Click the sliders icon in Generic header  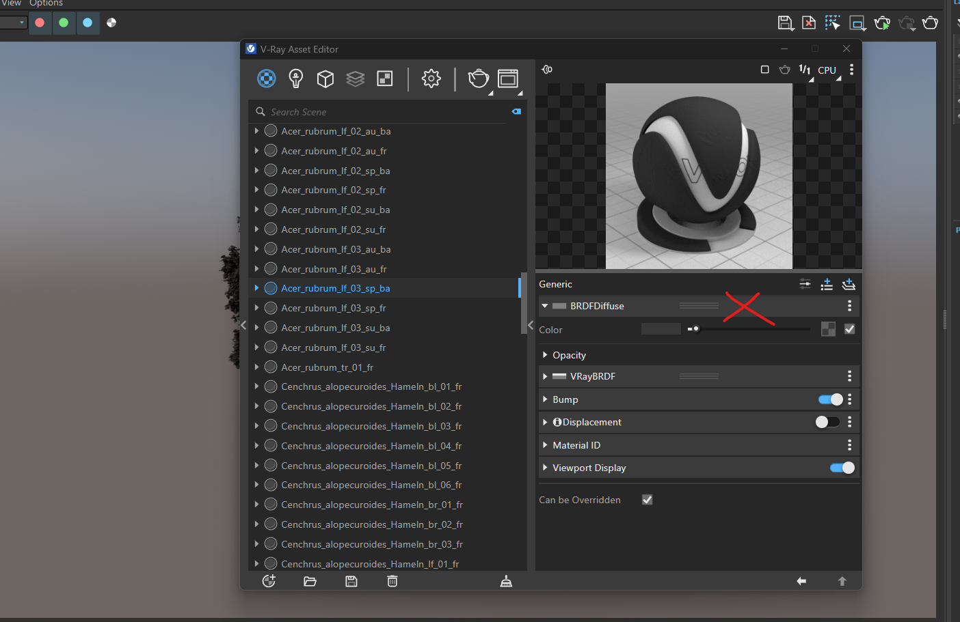(805, 284)
